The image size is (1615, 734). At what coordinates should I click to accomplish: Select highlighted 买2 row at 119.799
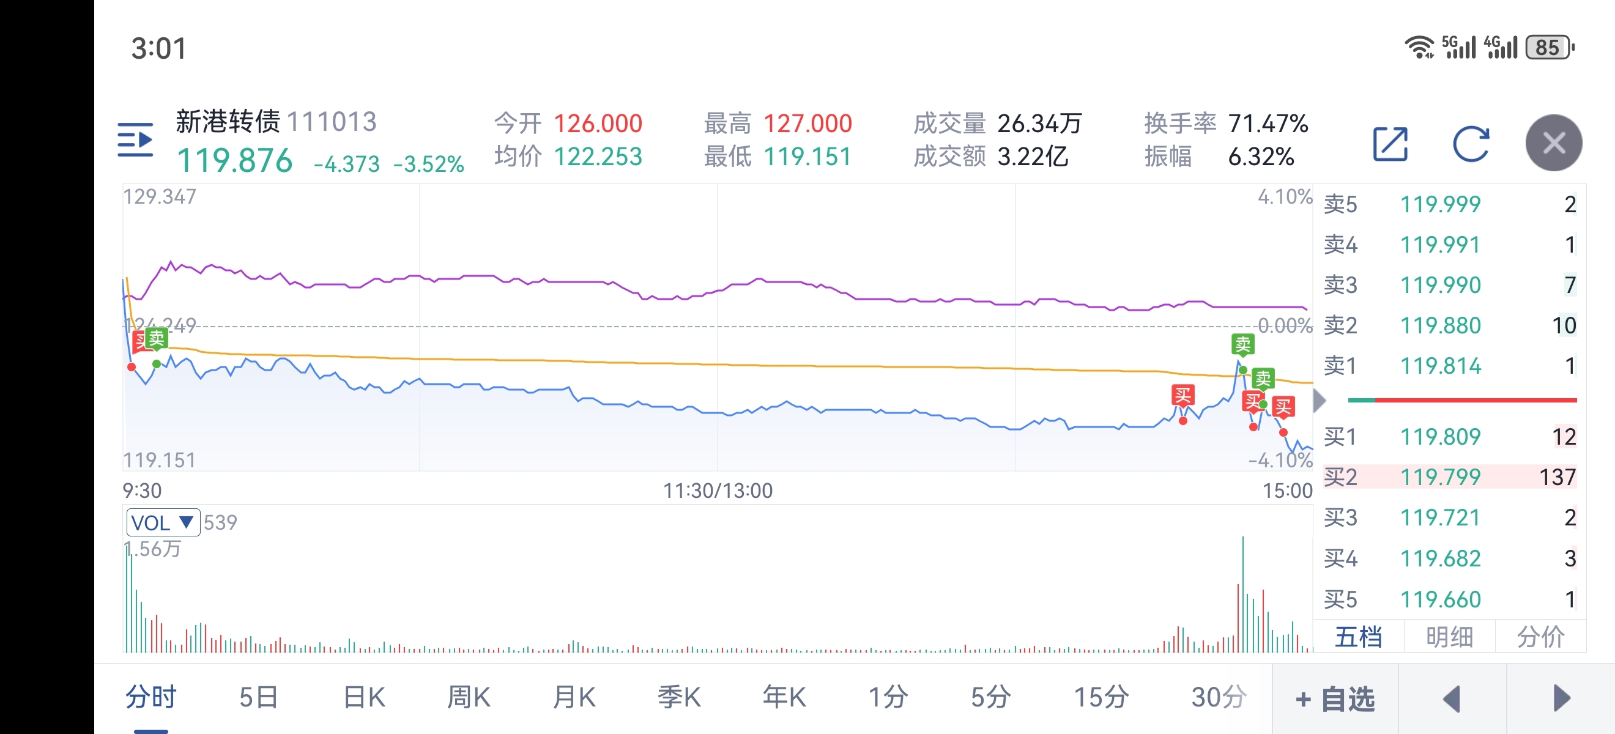pos(1449,477)
